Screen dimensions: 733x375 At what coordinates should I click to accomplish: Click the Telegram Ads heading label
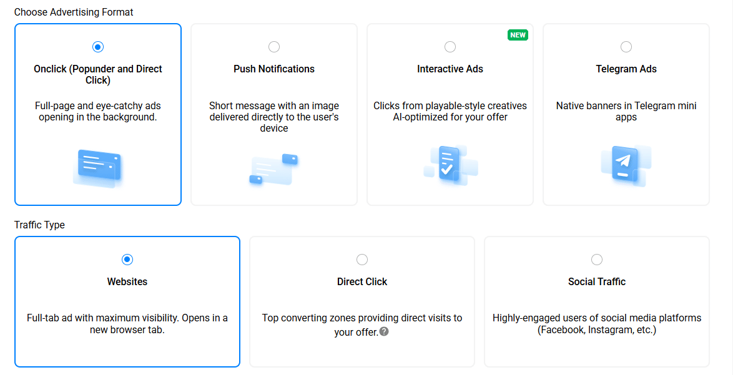(626, 69)
